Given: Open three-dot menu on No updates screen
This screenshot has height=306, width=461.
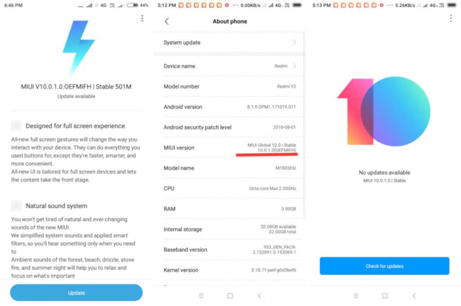Looking at the screenshot, I should (451, 18).
